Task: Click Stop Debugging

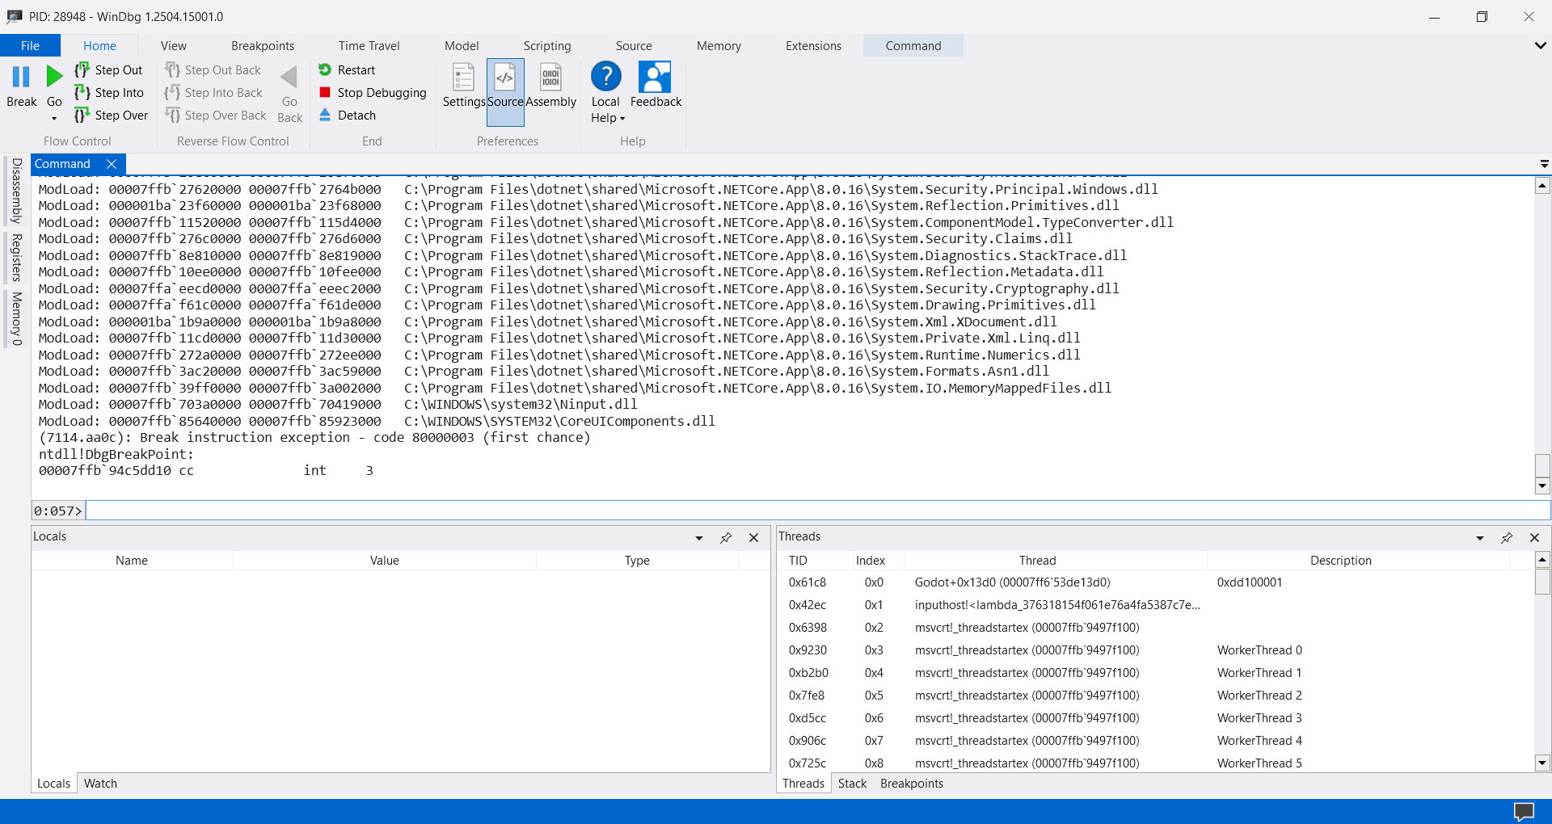Action: [373, 93]
